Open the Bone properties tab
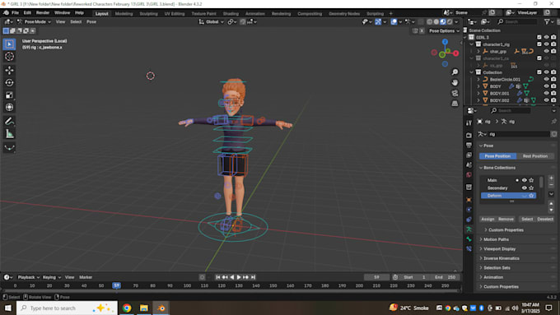The image size is (560, 315). coord(469,239)
